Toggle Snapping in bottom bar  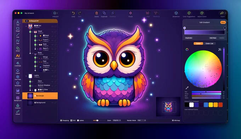65,121
